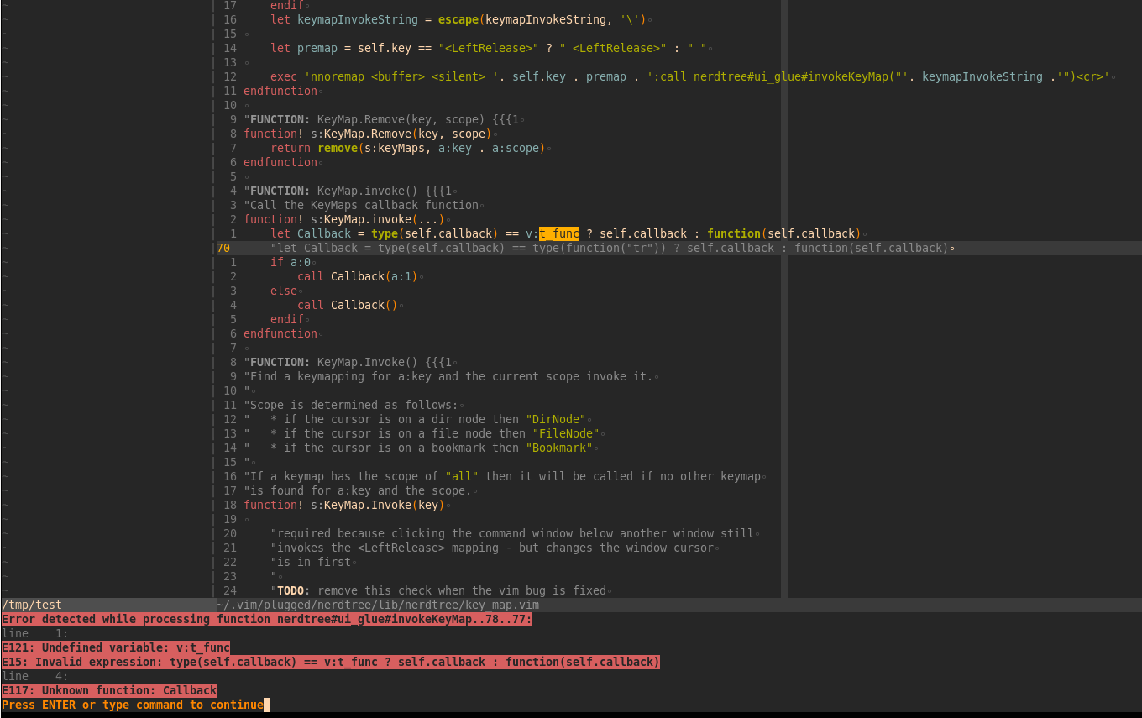
Task: Click the 'E15: Invalid expression' error message
Action: pyautogui.click(x=331, y=662)
